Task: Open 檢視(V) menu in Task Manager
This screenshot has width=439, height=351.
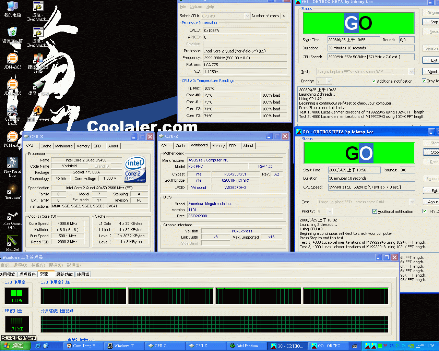Action: 38,265
